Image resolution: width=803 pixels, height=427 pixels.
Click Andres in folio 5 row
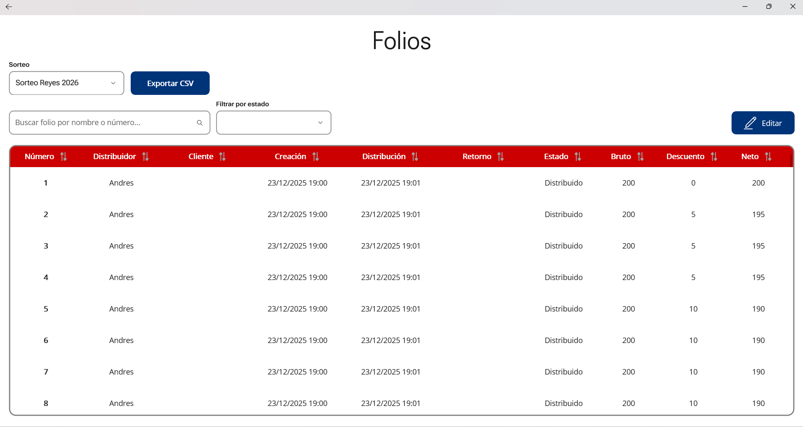point(121,309)
